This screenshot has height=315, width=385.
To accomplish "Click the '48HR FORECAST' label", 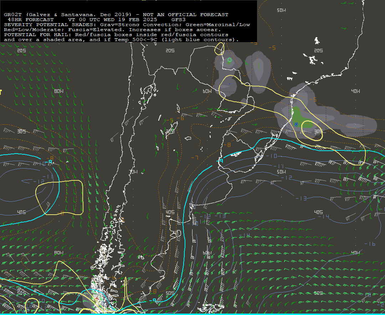I will 31,19.
